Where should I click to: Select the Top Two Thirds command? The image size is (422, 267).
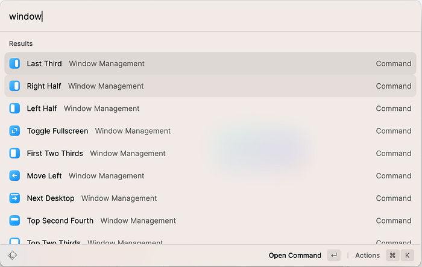coord(210,241)
